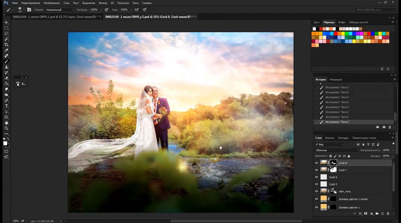Change the screen mode icon
Image resolution: width=401 pixels, height=223 pixels.
click(x=6, y=157)
